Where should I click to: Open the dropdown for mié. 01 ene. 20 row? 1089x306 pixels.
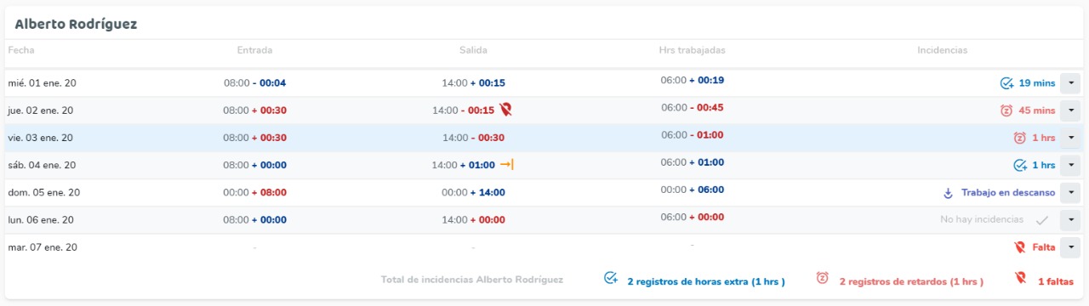[x=1070, y=83]
